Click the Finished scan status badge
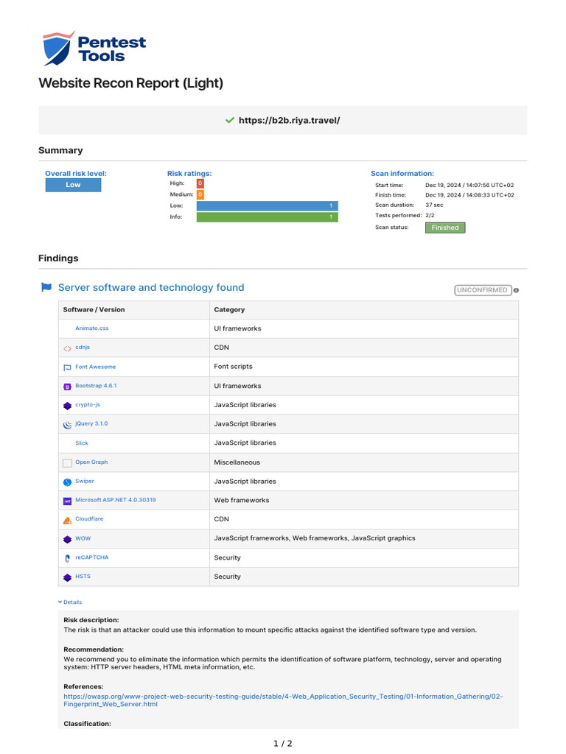Screen dimensions: 566x754 click(x=445, y=228)
